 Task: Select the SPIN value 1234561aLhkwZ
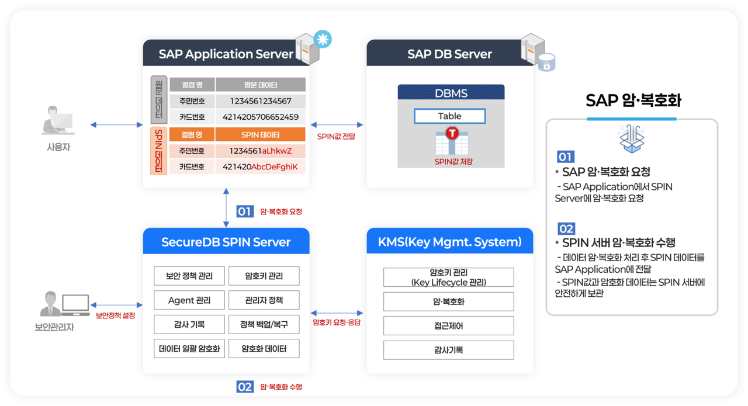pos(261,151)
